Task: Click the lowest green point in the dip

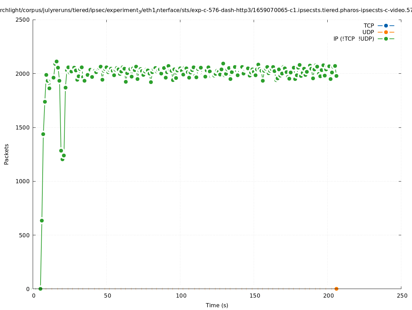Action: coord(62,159)
